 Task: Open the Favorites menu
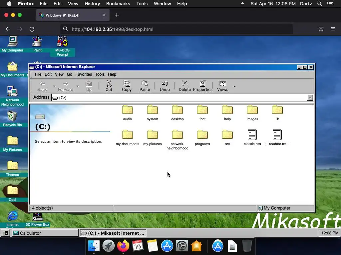pyautogui.click(x=84, y=74)
